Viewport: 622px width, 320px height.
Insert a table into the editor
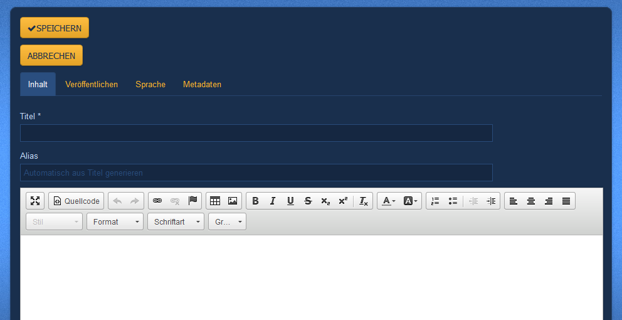tap(215, 201)
